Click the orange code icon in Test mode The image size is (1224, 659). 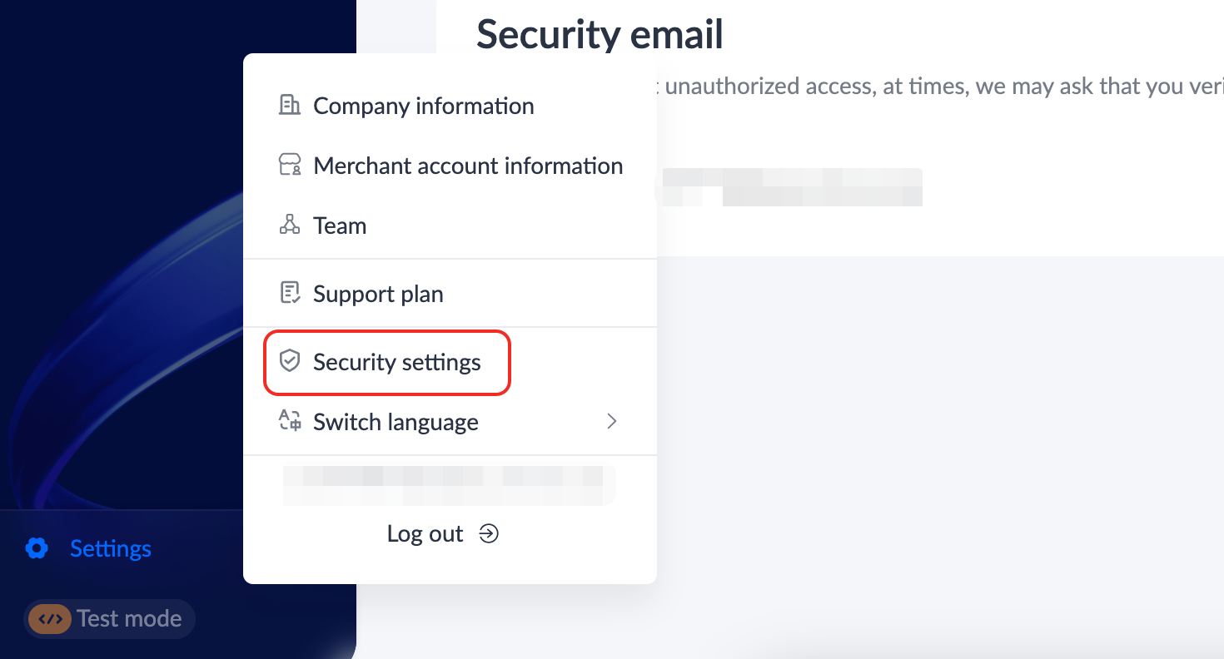51,619
